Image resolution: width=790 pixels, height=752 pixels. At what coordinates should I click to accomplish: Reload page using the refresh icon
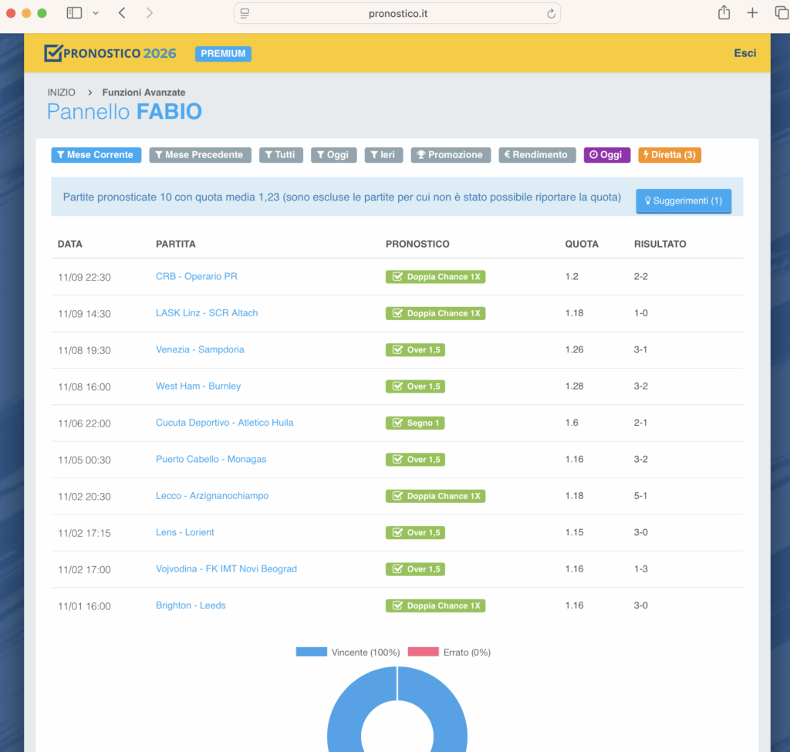pyautogui.click(x=551, y=14)
